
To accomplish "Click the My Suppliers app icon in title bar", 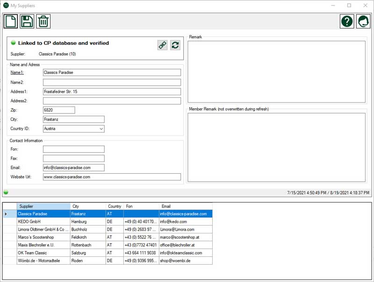I will coord(6,5).
